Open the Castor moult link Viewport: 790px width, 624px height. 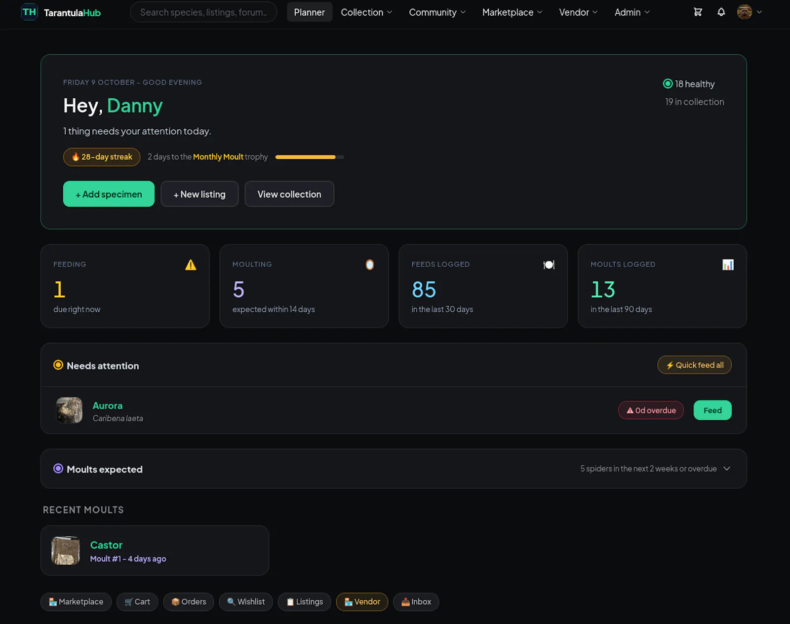click(106, 545)
